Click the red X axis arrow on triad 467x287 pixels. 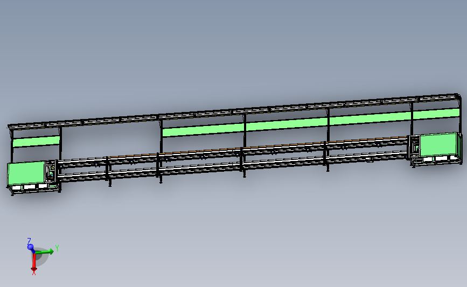pos(34,263)
